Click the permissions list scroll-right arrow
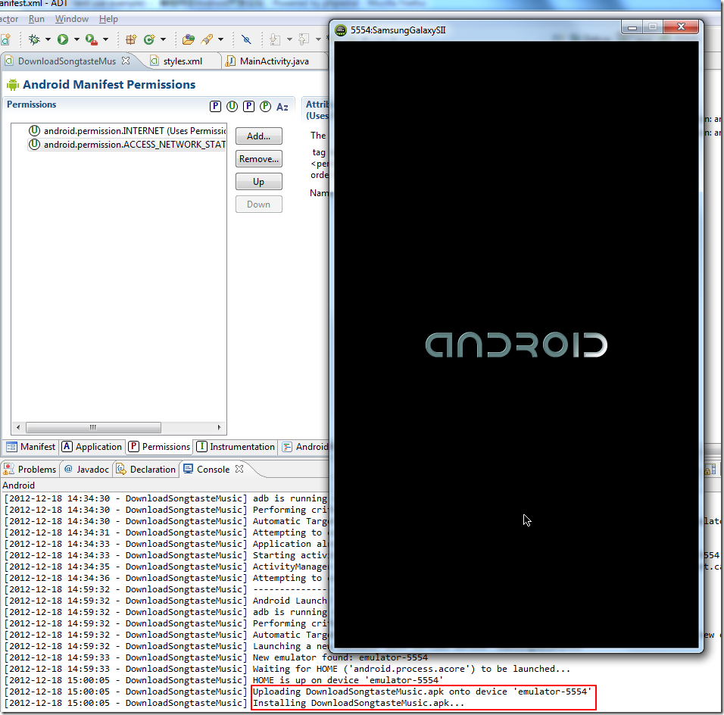Screen dimensions: 724x715 point(220,427)
